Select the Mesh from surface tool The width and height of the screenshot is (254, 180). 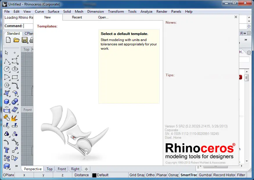click(15, 110)
